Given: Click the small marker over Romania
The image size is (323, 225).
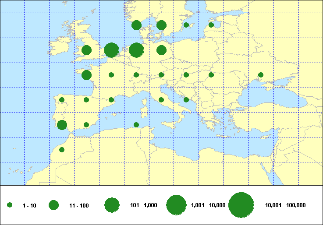Looking at the screenshot, I should click(x=211, y=75).
